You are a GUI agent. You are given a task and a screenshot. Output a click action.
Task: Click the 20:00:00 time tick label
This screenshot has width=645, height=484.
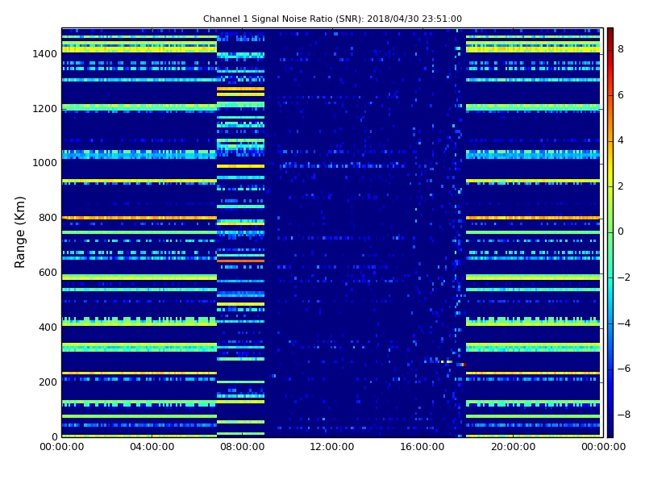[x=513, y=447]
